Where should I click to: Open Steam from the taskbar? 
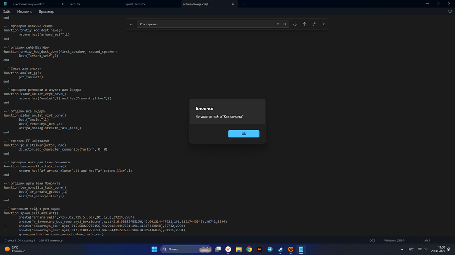(280, 249)
